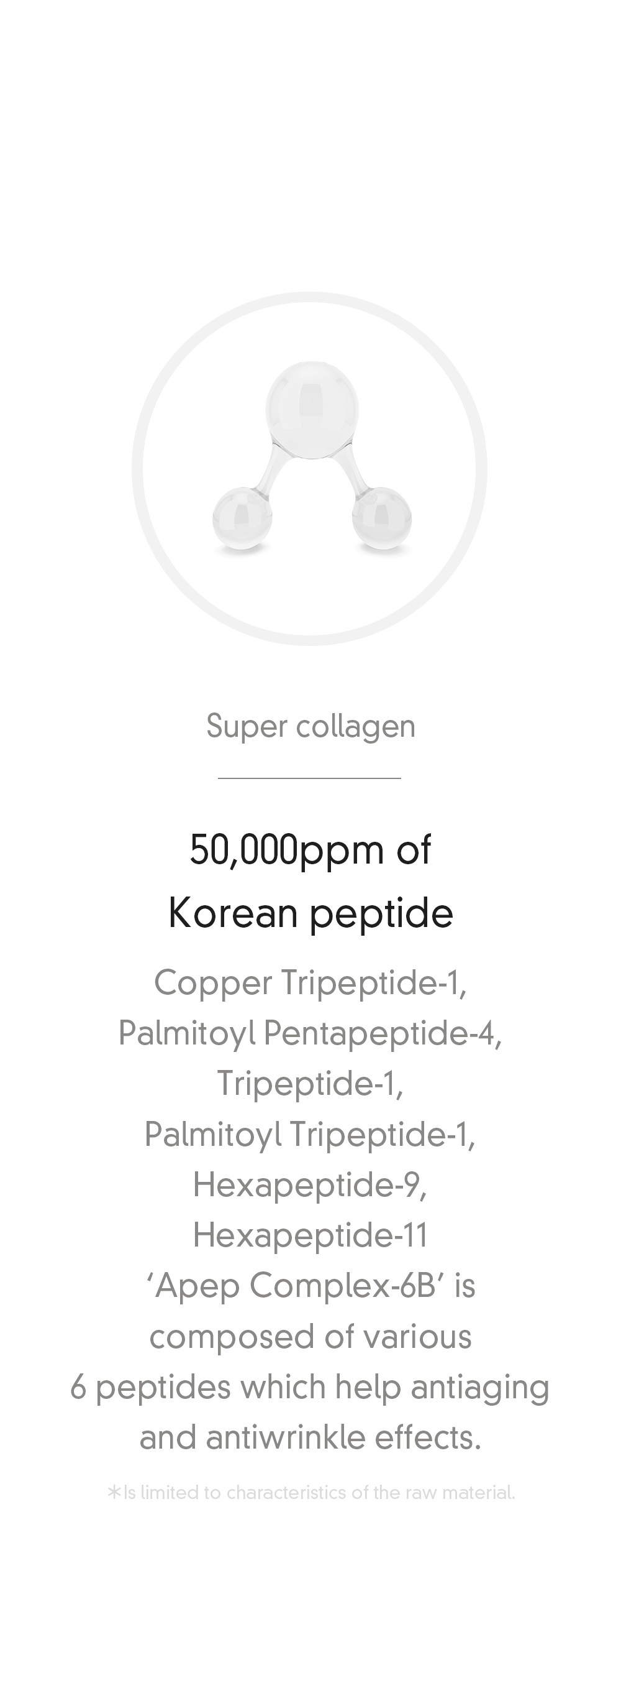Click the "Hexapeptide-11" ingredient text
This screenshot has height=1688, width=621.
point(311,1235)
